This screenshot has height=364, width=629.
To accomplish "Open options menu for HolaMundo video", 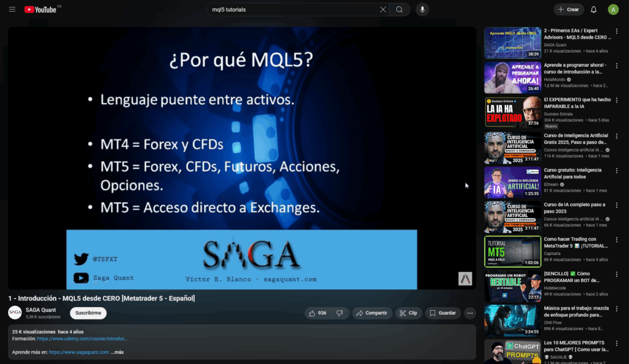I will pos(617,65).
